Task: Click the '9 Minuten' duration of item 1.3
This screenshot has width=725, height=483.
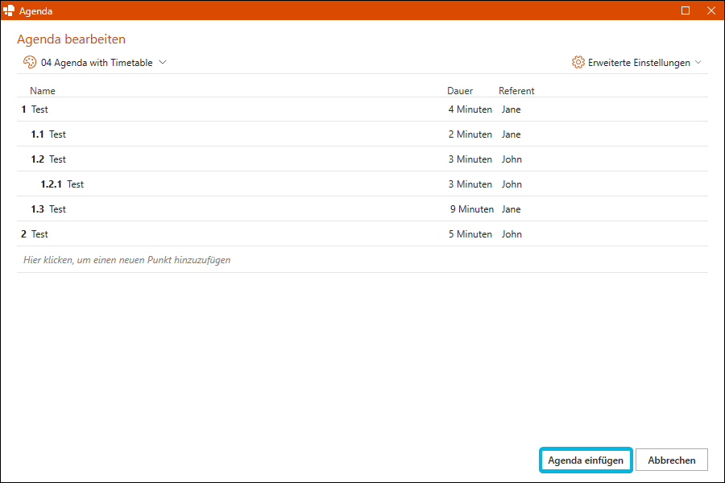Action: 471,209
